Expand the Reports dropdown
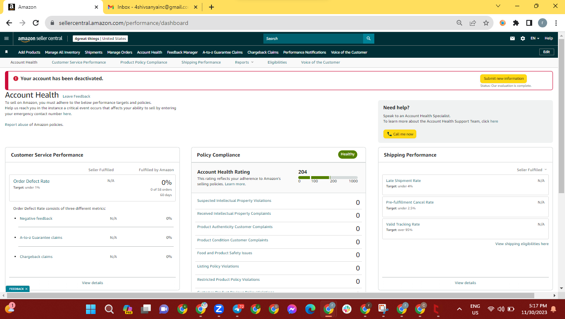 [x=244, y=62]
